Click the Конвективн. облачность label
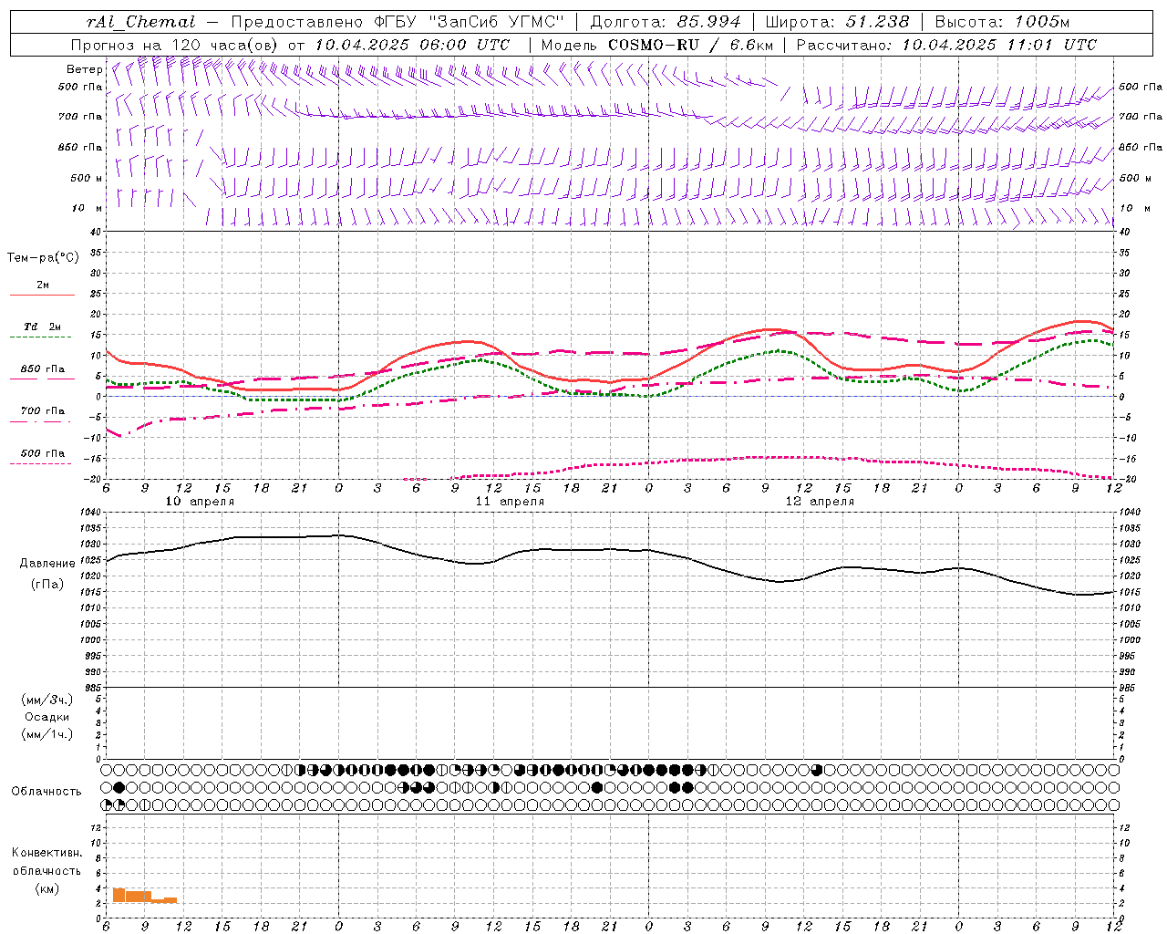1167x934 pixels. (x=46, y=862)
